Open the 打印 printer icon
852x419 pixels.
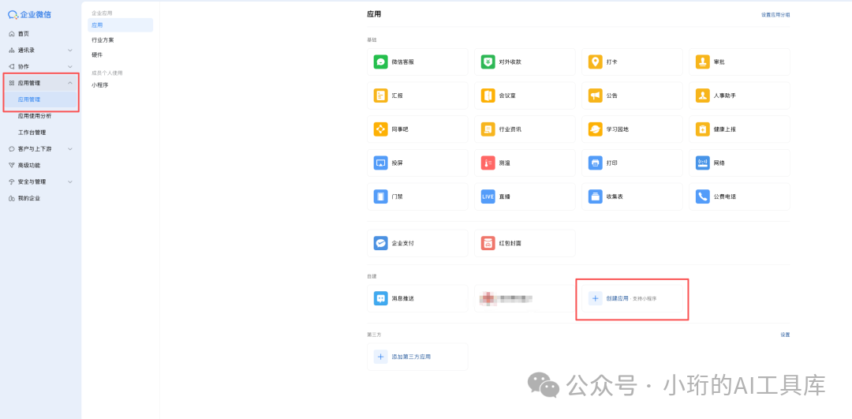point(596,163)
